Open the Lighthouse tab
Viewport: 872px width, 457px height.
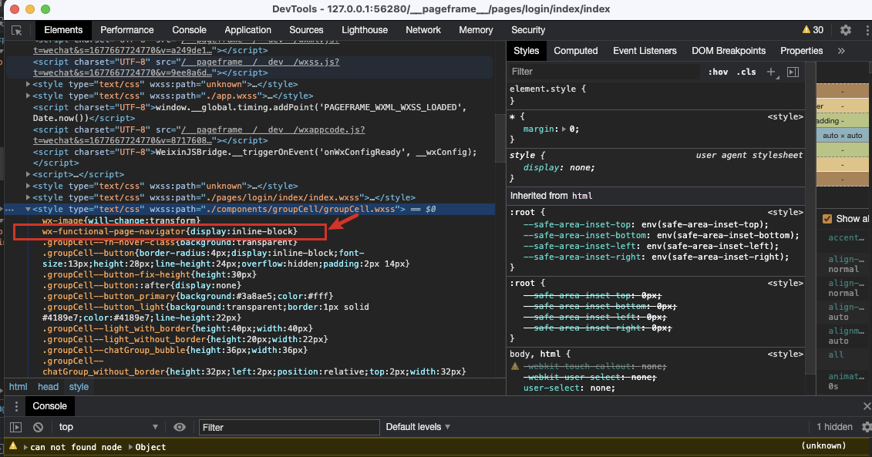click(364, 30)
